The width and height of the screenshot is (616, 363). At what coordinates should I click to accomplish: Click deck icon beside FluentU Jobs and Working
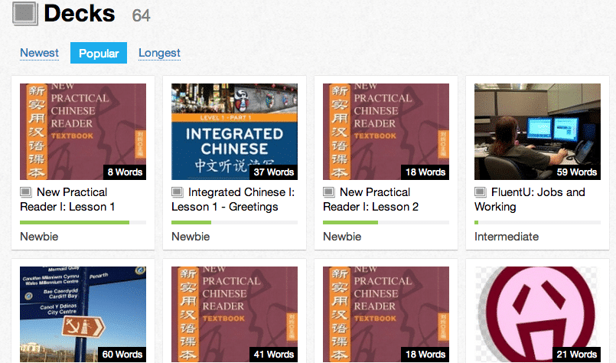click(x=481, y=192)
